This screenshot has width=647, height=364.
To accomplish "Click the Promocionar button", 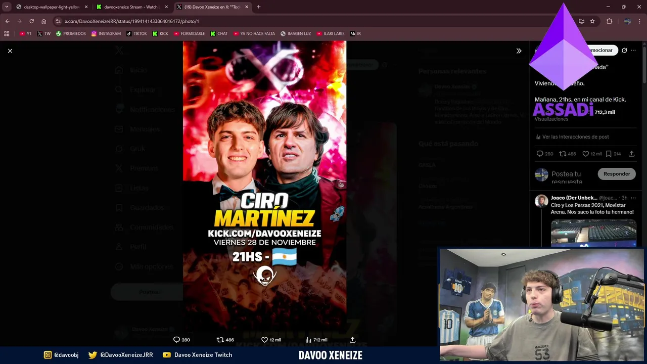I will click(x=600, y=50).
